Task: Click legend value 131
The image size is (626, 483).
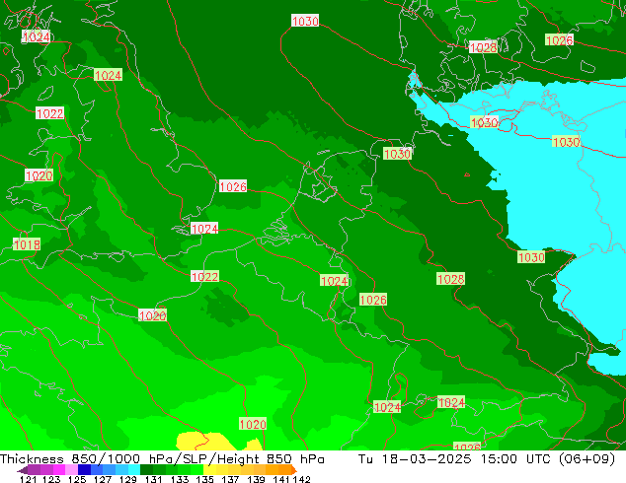Action: tap(153, 479)
